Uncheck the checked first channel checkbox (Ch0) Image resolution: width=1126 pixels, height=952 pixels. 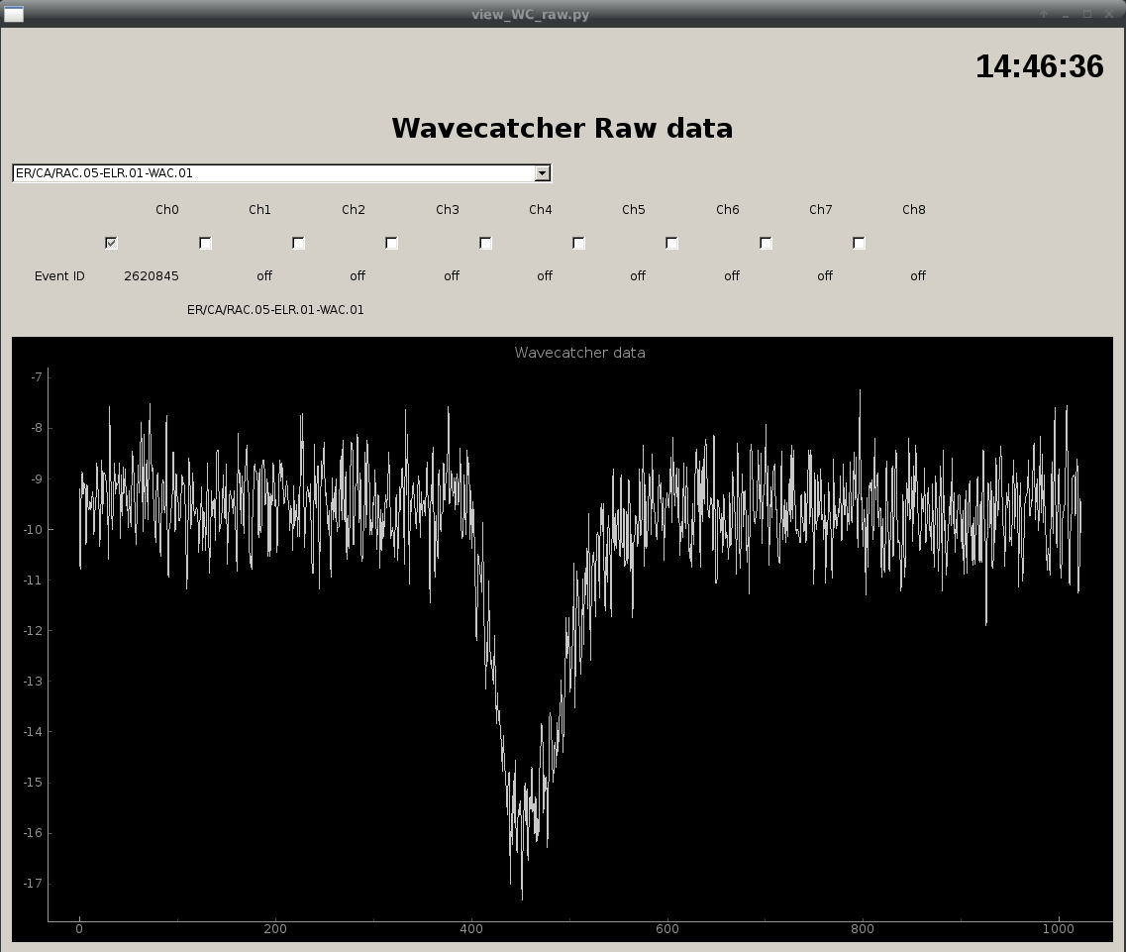click(111, 243)
